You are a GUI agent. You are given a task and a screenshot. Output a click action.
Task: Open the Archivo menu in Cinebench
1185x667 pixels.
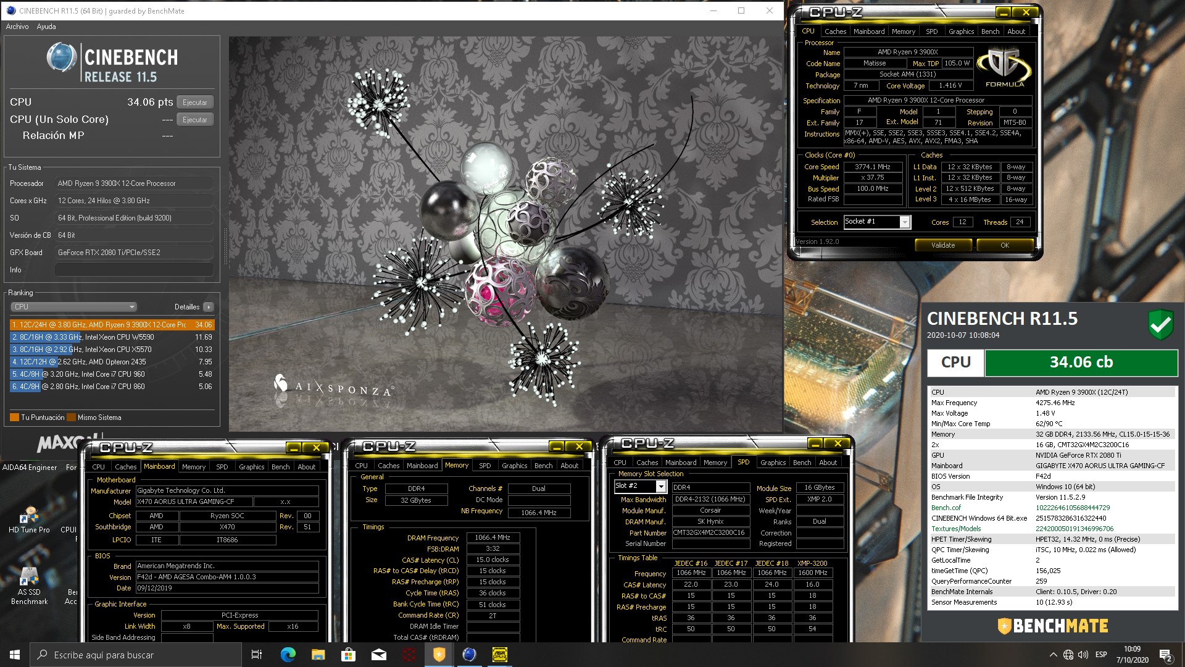pos(17,27)
